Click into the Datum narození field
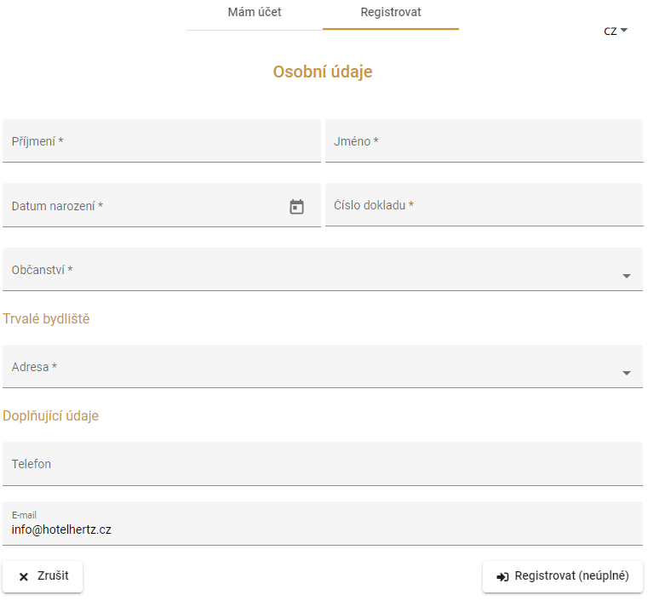Screen dimensions: 648x601 pyautogui.click(x=162, y=205)
